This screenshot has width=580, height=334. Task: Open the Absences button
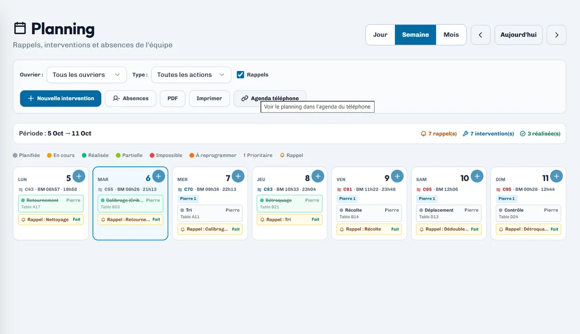pyautogui.click(x=130, y=98)
